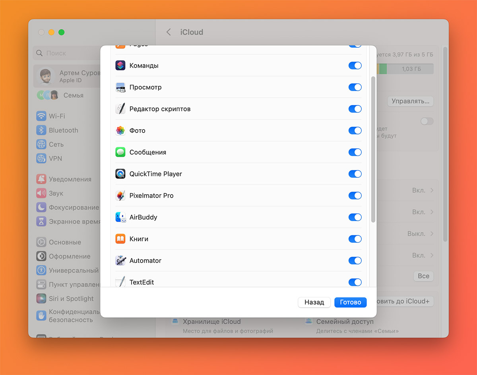The height and width of the screenshot is (375, 477).
Task: Click the Siri и Spotlight icon
Action: tap(41, 299)
